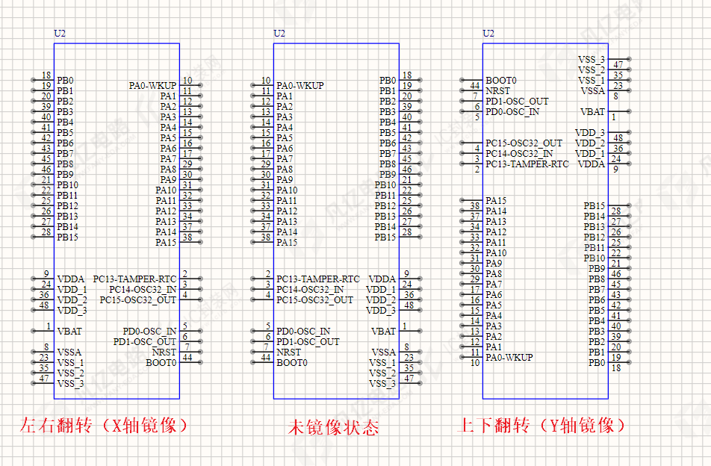Viewport: 711px width, 466px height.
Task: Click PA0-WKUP label in the 未镜像状态 symbol
Action: click(300, 86)
